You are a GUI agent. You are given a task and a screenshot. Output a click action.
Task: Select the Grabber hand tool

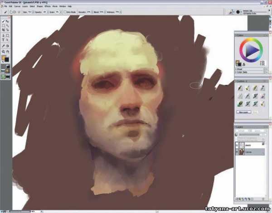[7, 52]
